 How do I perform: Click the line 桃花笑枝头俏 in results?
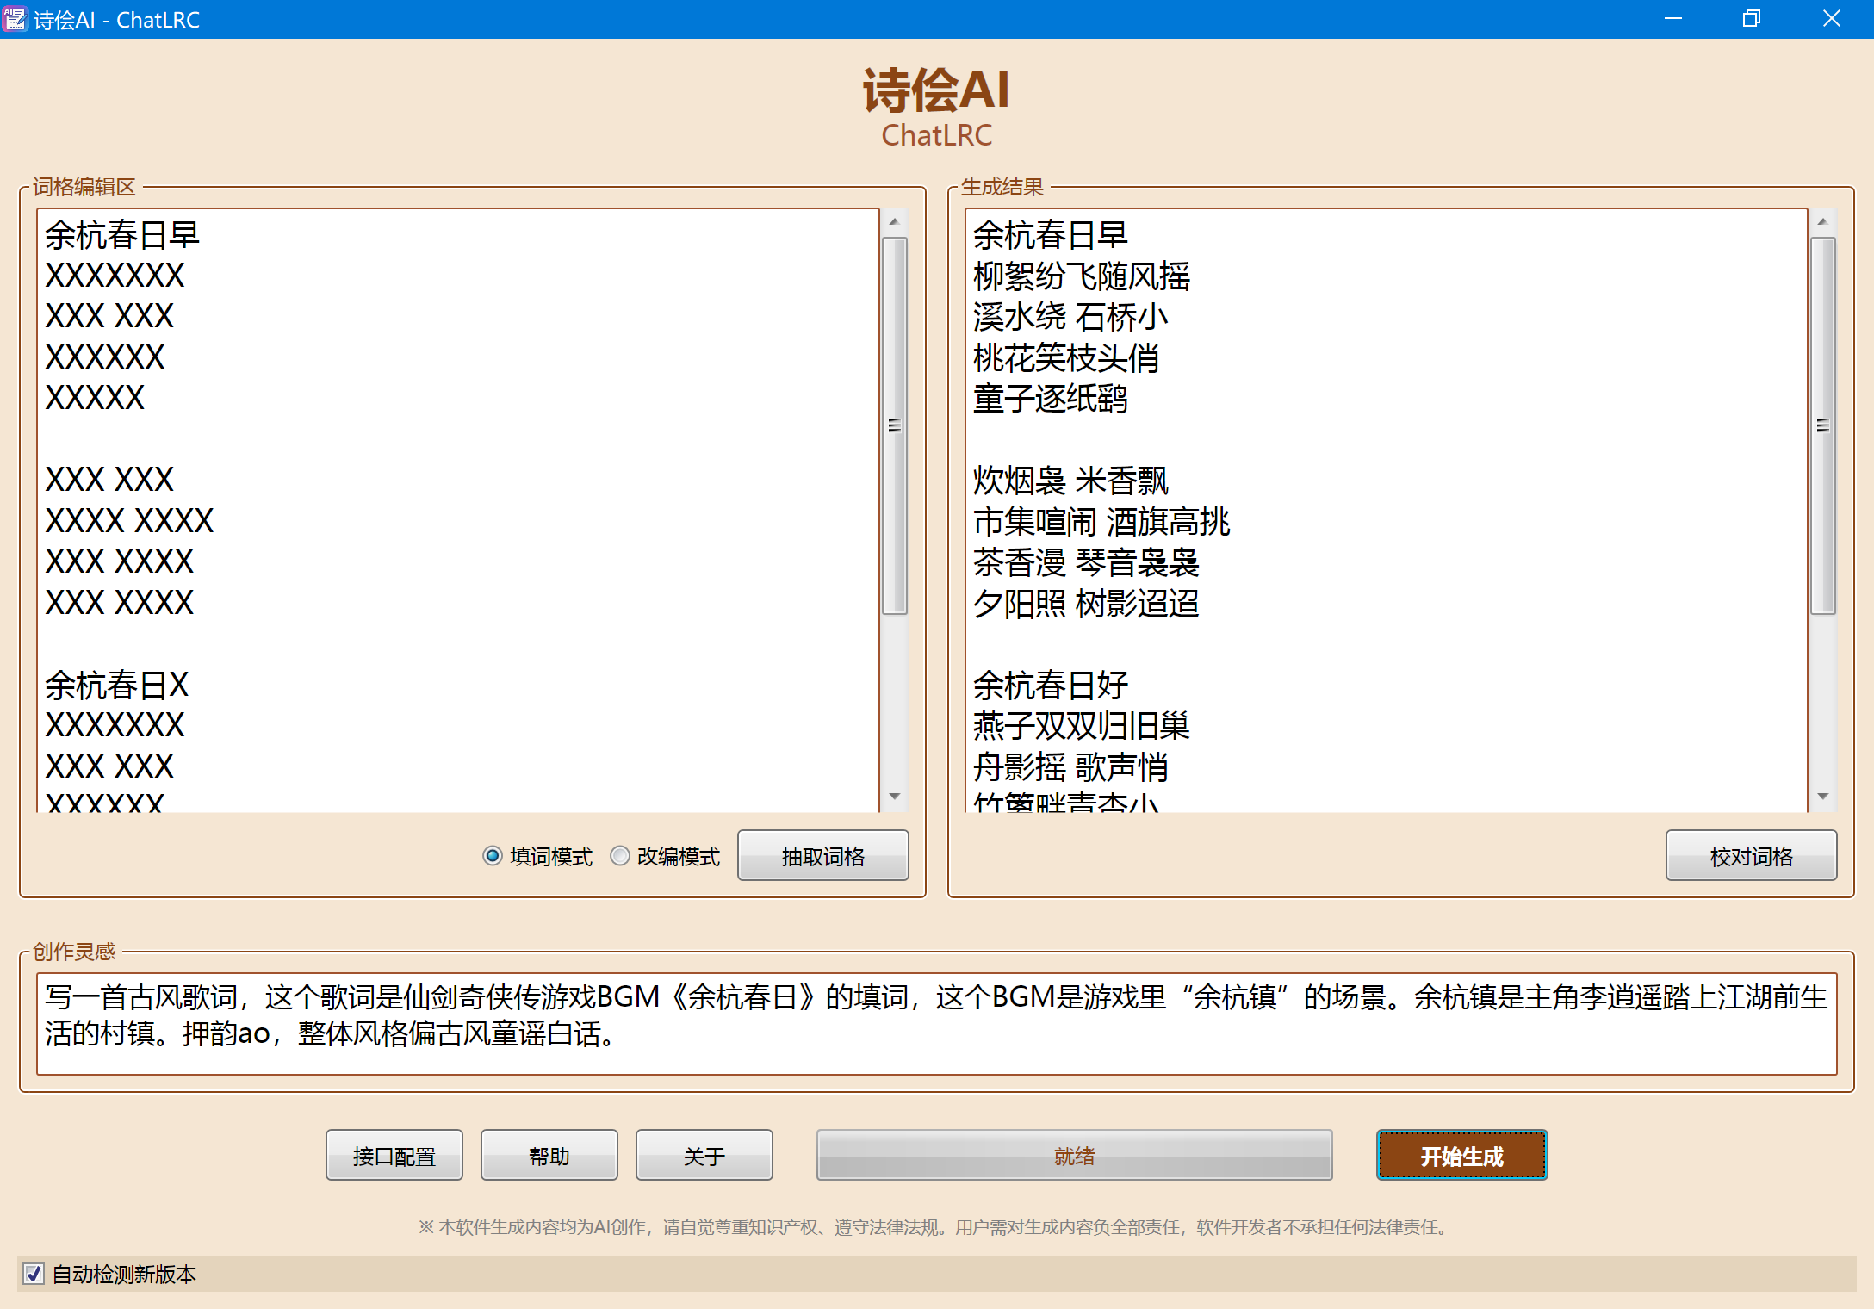(1066, 358)
